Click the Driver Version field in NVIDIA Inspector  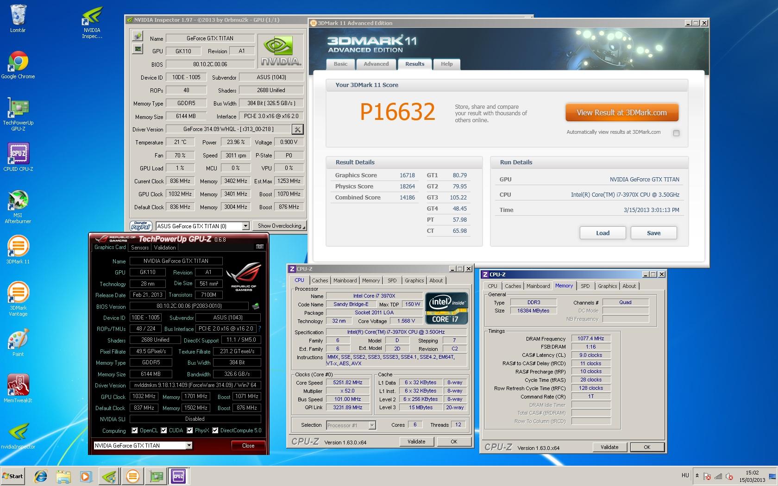228,129
